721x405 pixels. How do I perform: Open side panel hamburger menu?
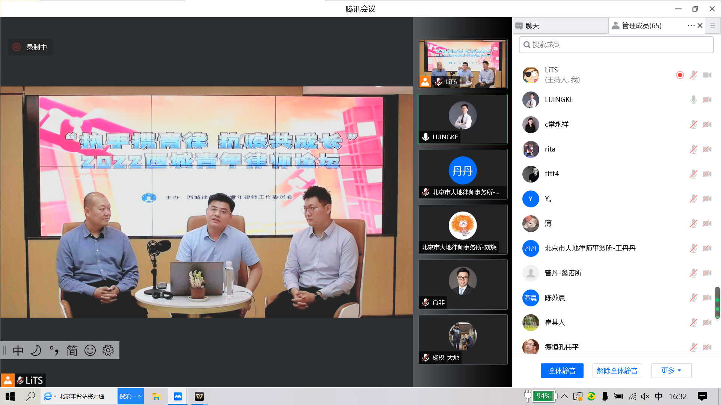pyautogui.click(x=712, y=25)
